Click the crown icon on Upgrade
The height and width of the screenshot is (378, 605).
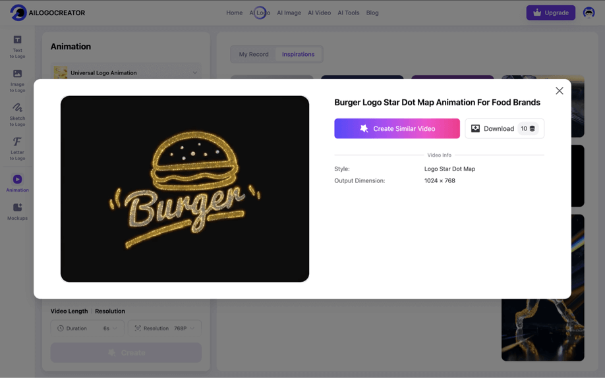click(537, 13)
